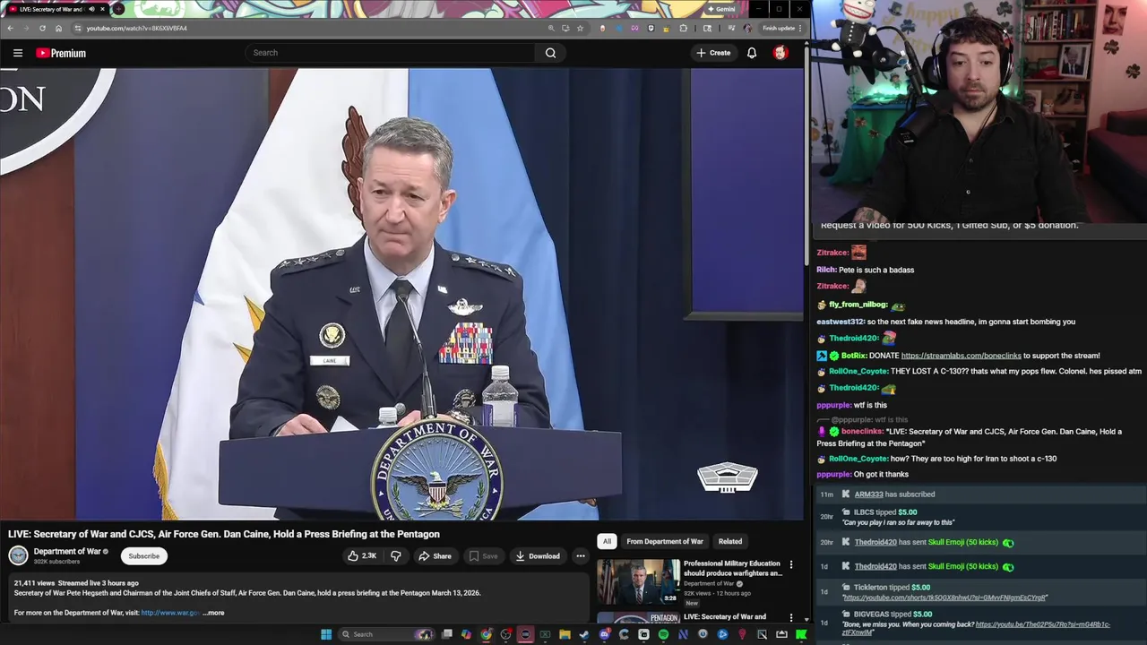View site information in address bar
This screenshot has width=1147, height=645.
pos(78,28)
